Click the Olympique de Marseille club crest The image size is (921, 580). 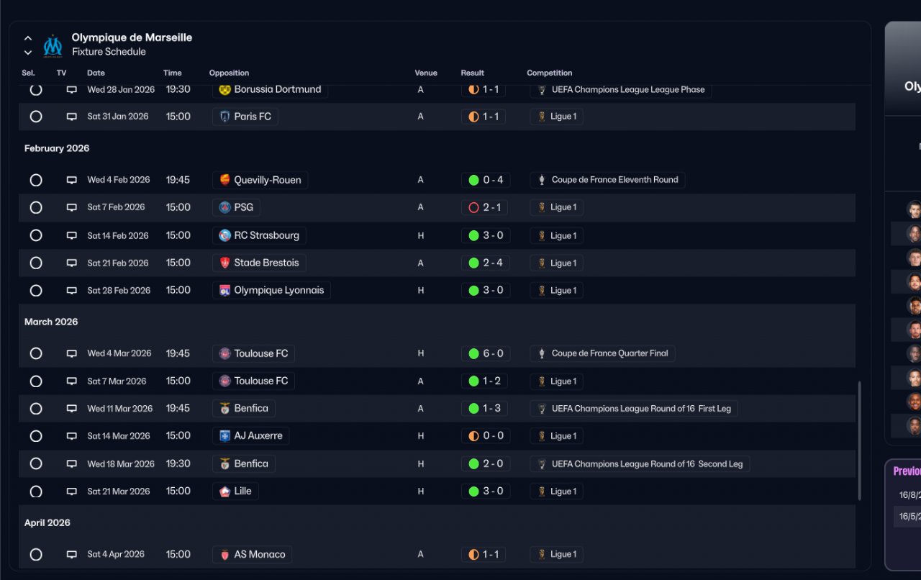53,45
